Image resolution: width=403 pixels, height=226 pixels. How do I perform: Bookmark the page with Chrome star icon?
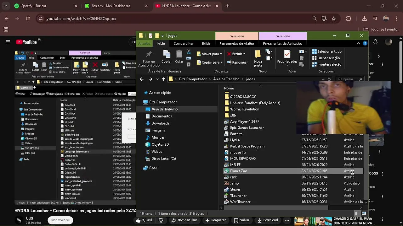pyautogui.click(x=334, y=19)
